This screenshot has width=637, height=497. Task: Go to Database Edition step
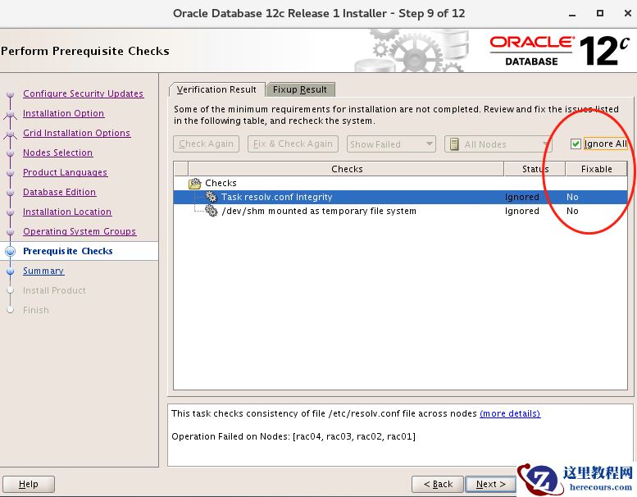pos(59,192)
